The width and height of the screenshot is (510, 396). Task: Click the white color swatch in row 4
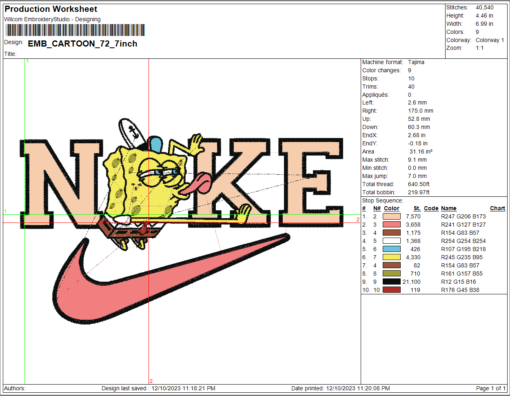(391, 241)
